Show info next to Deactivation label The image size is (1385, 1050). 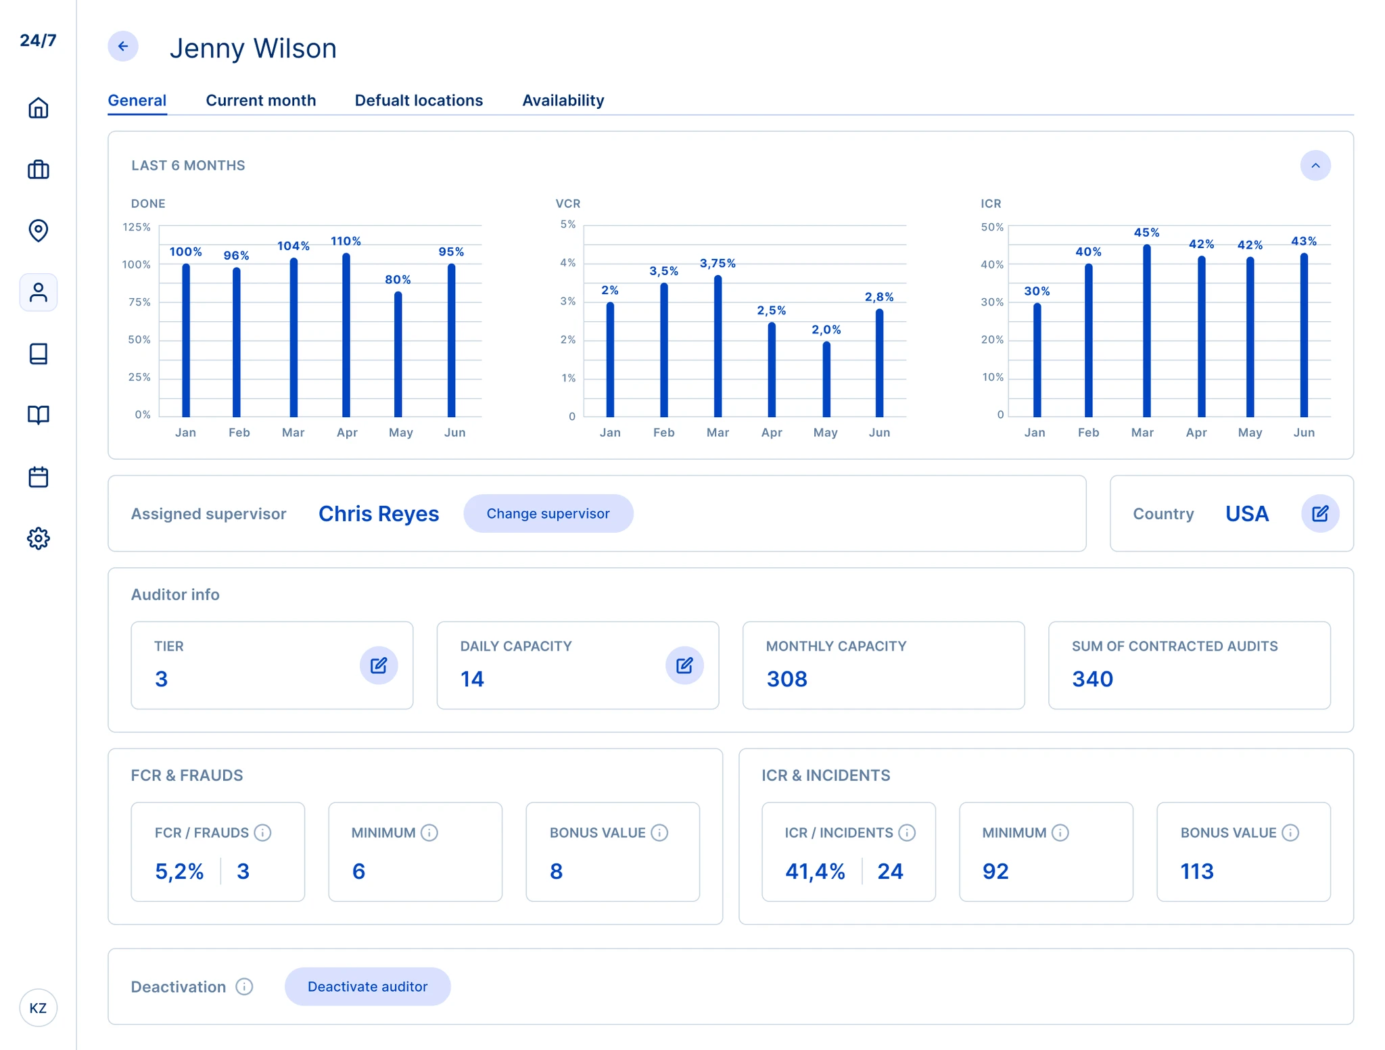(245, 986)
